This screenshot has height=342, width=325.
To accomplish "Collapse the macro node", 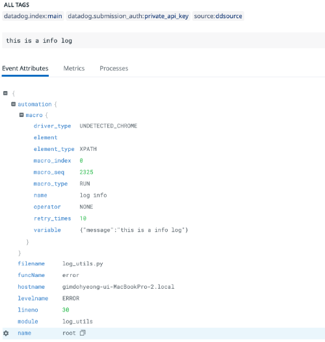I will click(x=21, y=114).
